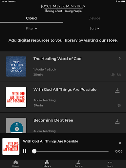Image resolution: width=126 pixels, height=168 pixels.
Task: Close the mini audio player
Action: (x=120, y=143)
